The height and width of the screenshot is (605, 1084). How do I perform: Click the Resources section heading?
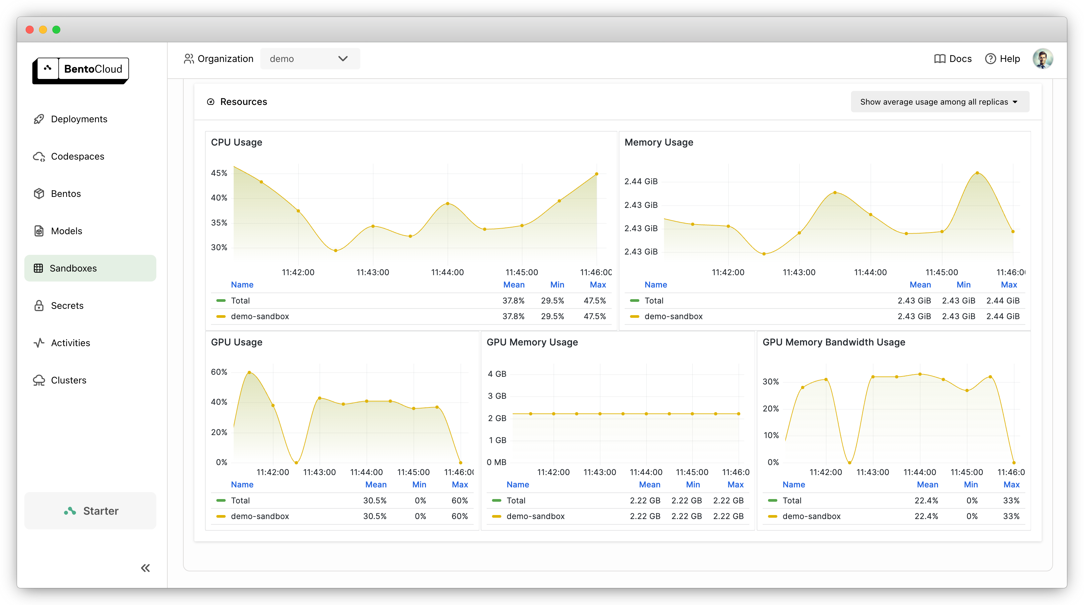(244, 102)
